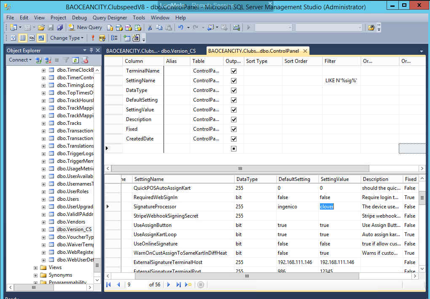Toggle the Show Criteria Pane icon

tap(22, 38)
